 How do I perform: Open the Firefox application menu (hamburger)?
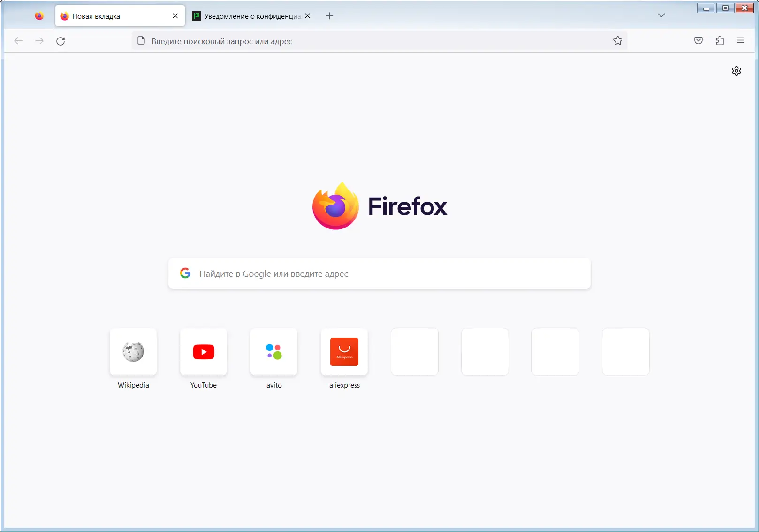(740, 41)
